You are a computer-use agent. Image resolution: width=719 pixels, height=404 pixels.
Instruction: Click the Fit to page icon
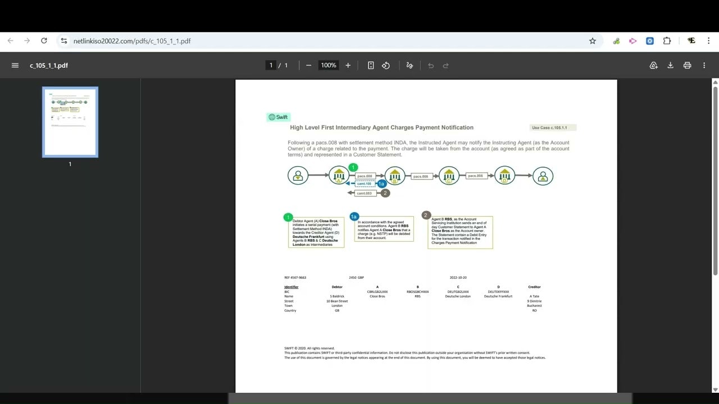371,65
